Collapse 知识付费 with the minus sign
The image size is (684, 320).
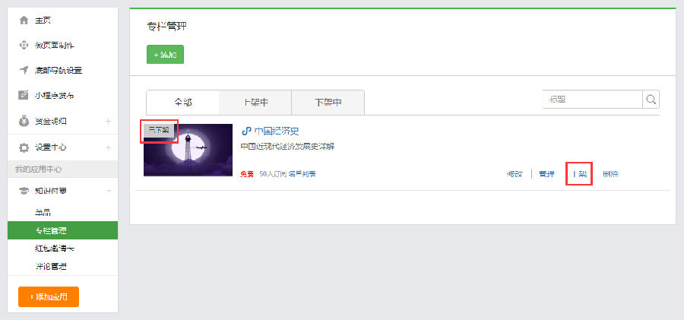[x=109, y=191]
